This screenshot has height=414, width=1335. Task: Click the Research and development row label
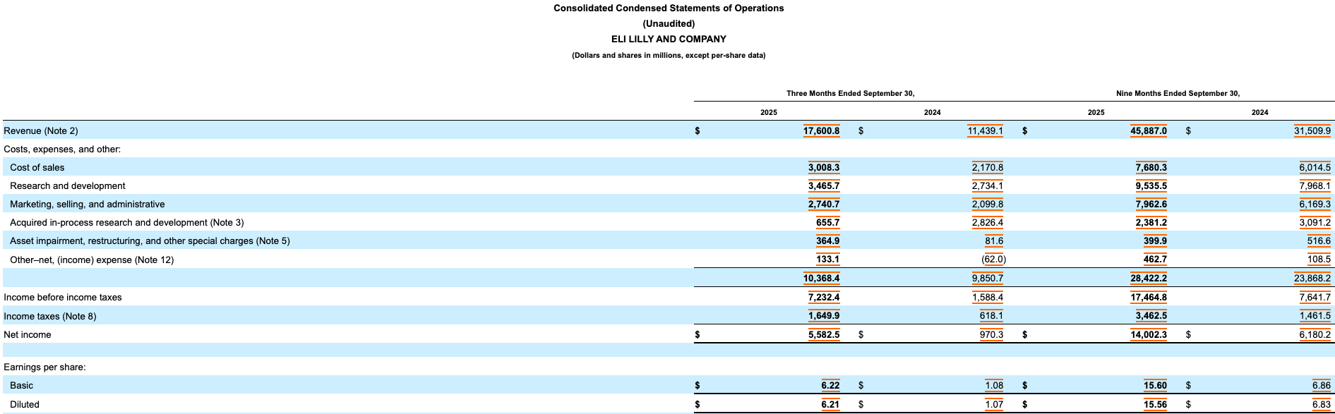tap(67, 185)
